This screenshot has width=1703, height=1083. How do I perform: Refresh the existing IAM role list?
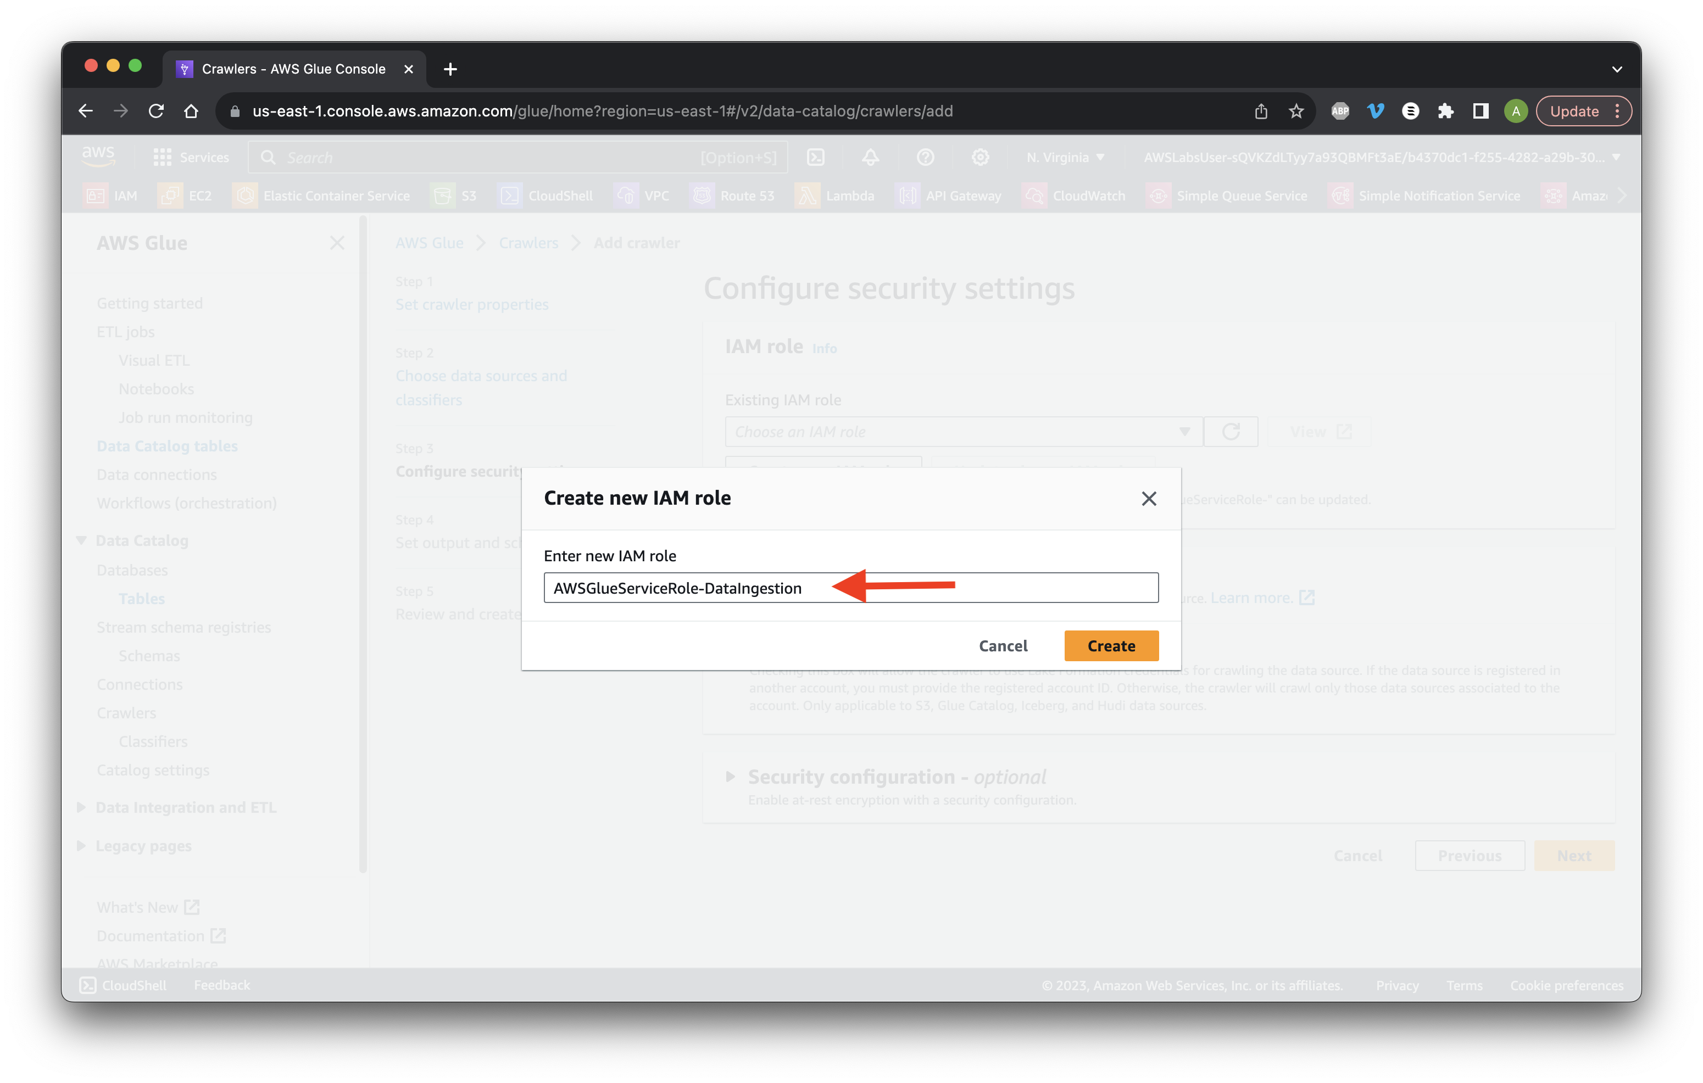point(1231,431)
